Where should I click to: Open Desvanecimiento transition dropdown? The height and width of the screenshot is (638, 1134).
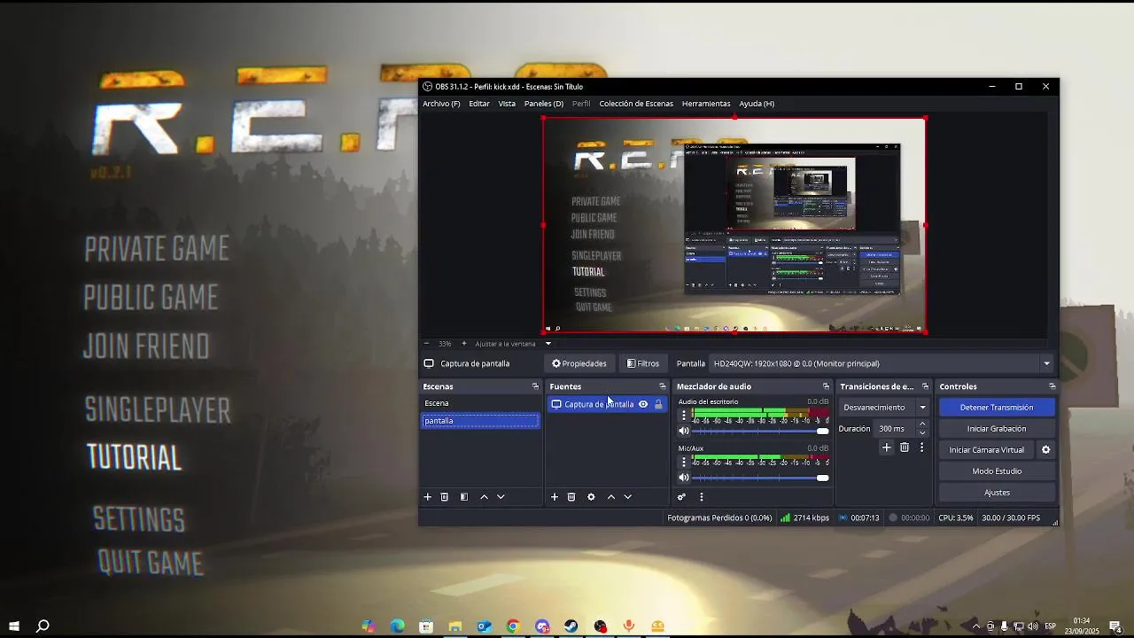click(x=883, y=408)
